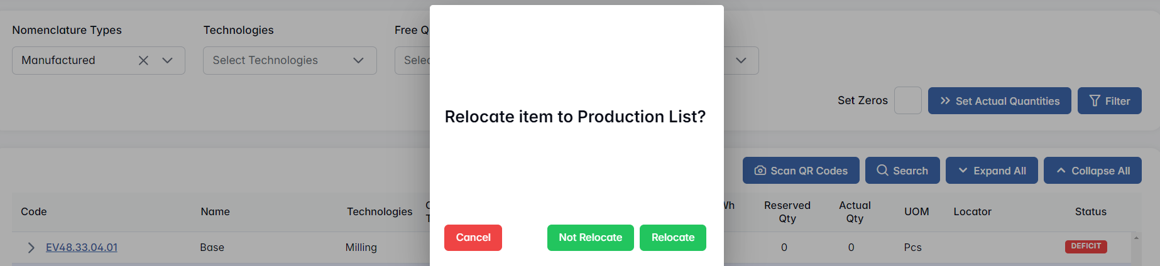Click the table scrollbar up arrow
Viewport: 1160px width, 266px height.
(x=1135, y=238)
